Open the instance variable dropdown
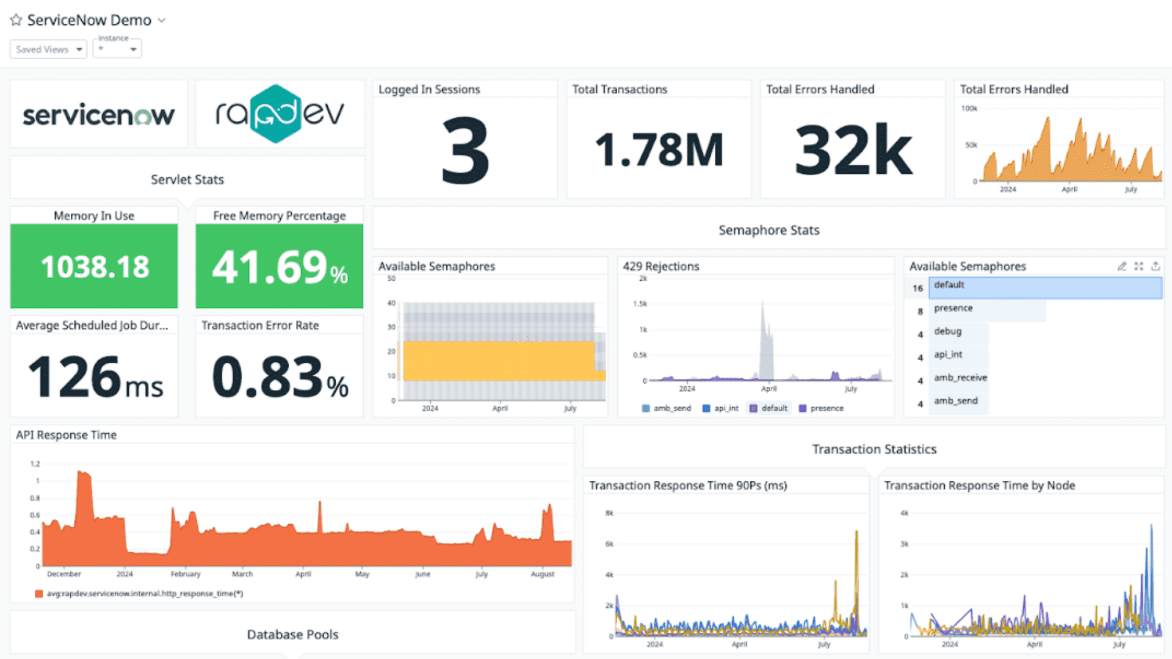This screenshot has height=659, width=1172. point(117,49)
